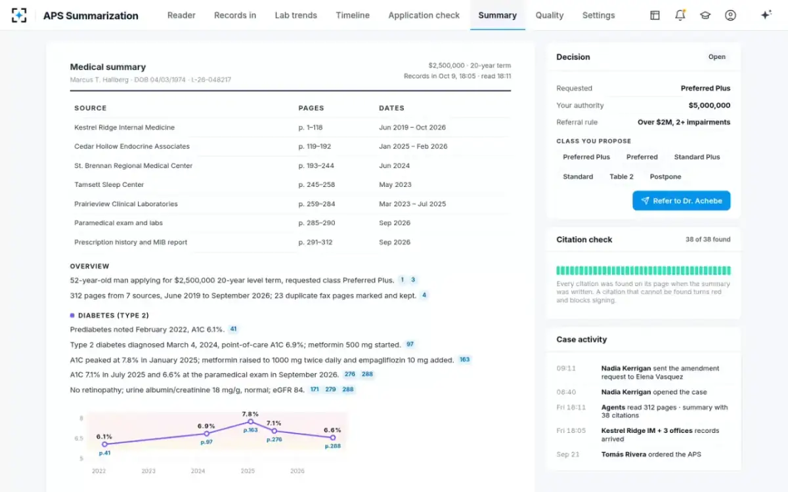
Task: Choose the Preferred Plus class chip
Action: (586, 157)
